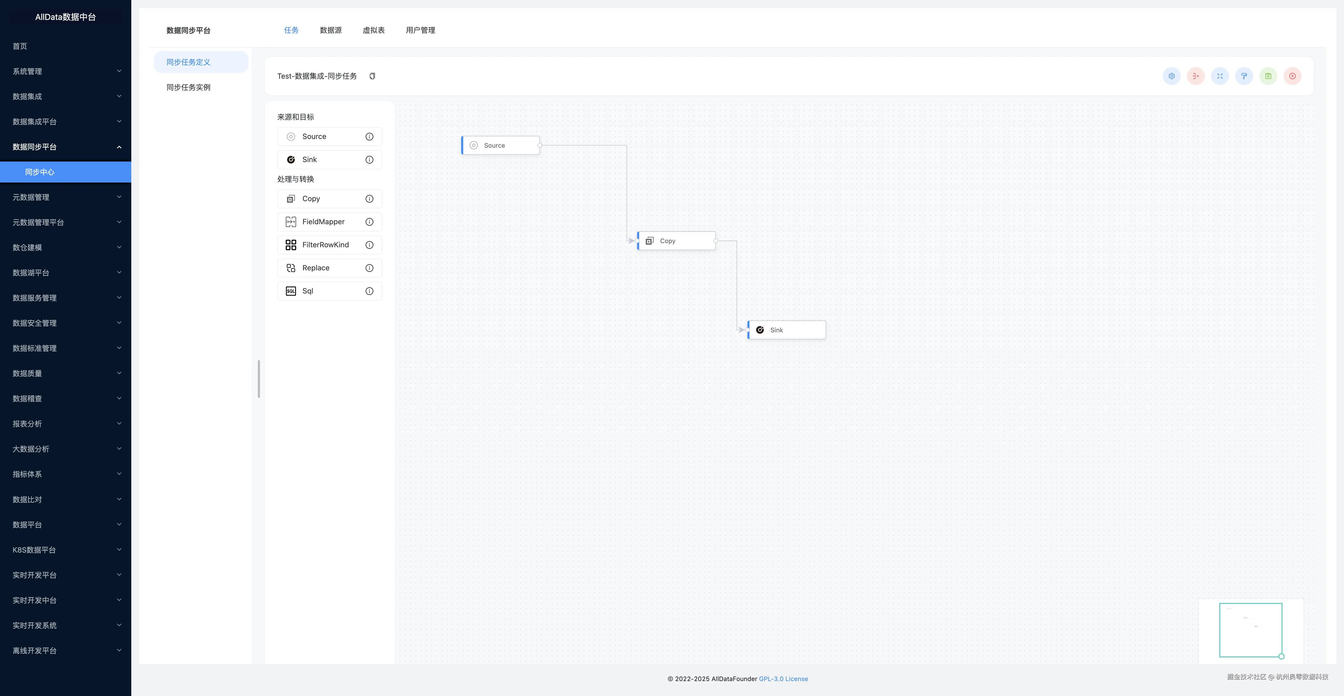Expand the 数据质量 sidebar menu

66,373
